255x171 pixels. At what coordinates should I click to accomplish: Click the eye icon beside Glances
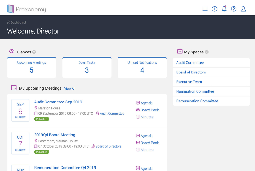(12, 51)
